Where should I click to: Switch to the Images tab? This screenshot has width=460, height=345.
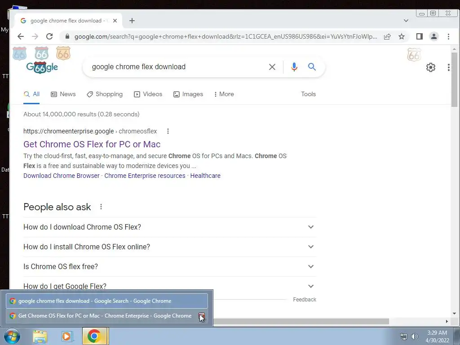click(188, 94)
